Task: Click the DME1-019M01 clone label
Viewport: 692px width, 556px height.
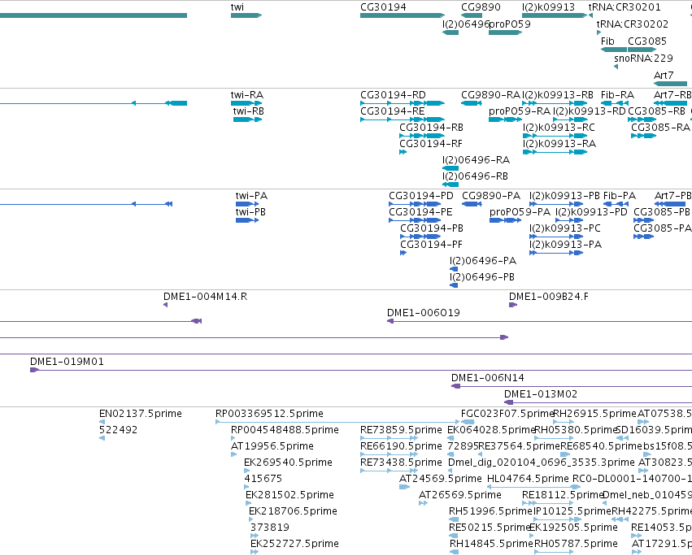Action: 67,362
